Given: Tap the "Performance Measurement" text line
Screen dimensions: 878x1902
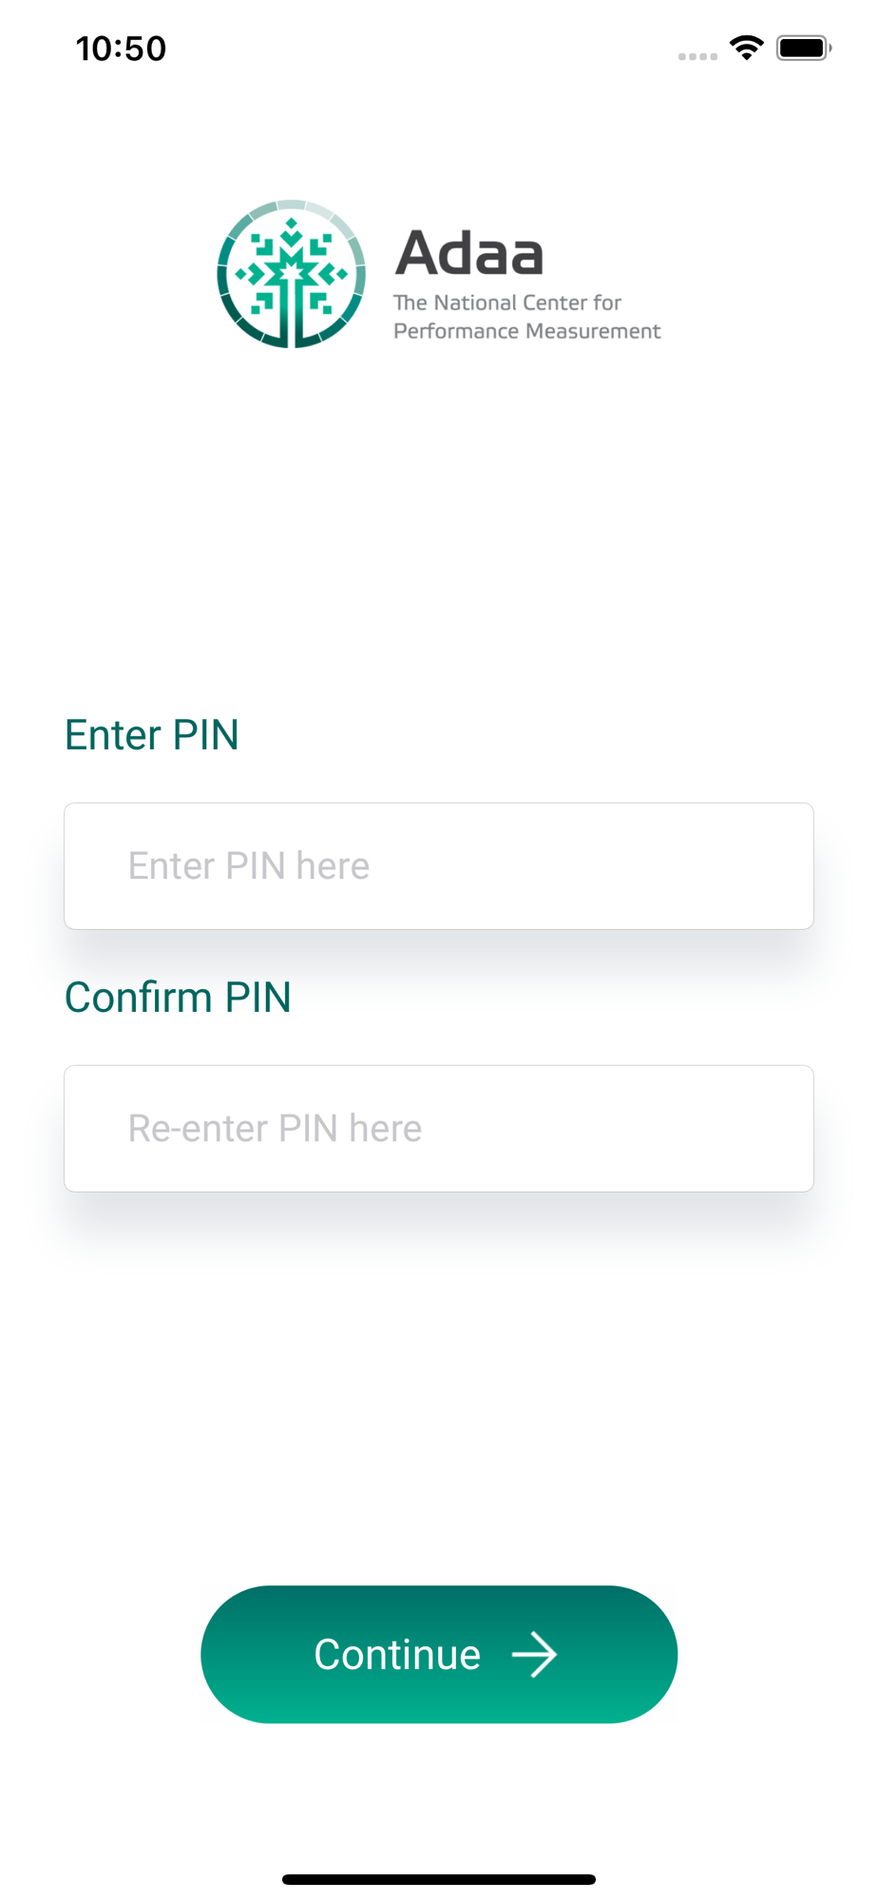Looking at the screenshot, I should (x=526, y=331).
